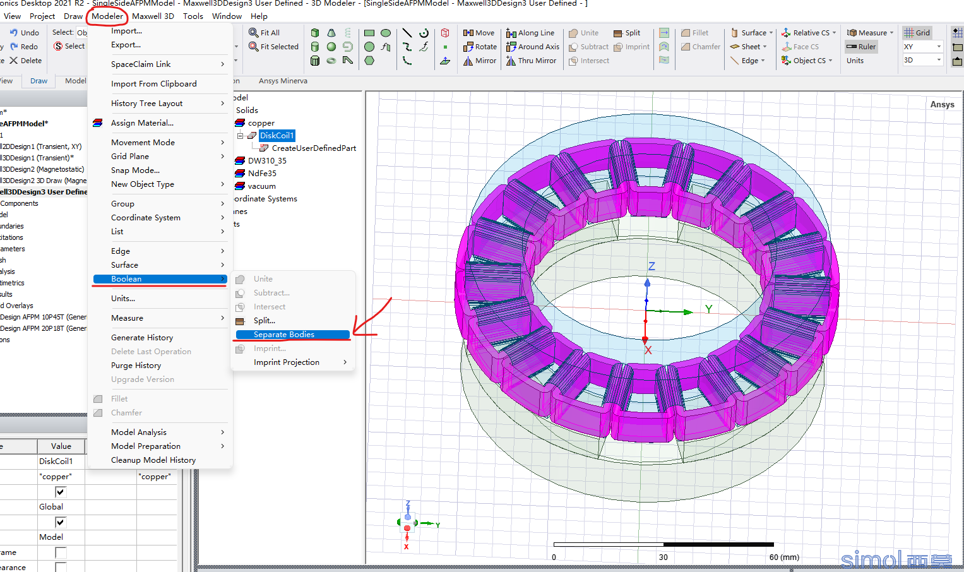Click Fit Selected zoom icon
This screenshot has width=964, height=572.
coord(273,47)
